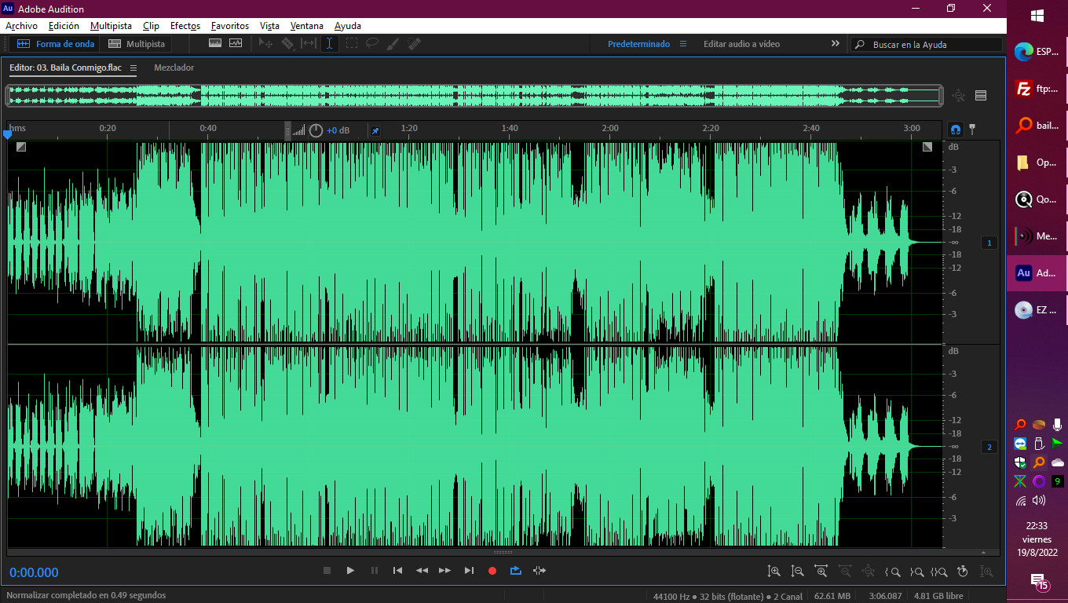Toggle channel 2 enable button

(x=989, y=448)
